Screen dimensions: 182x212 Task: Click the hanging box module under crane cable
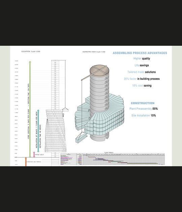(x=81, y=138)
